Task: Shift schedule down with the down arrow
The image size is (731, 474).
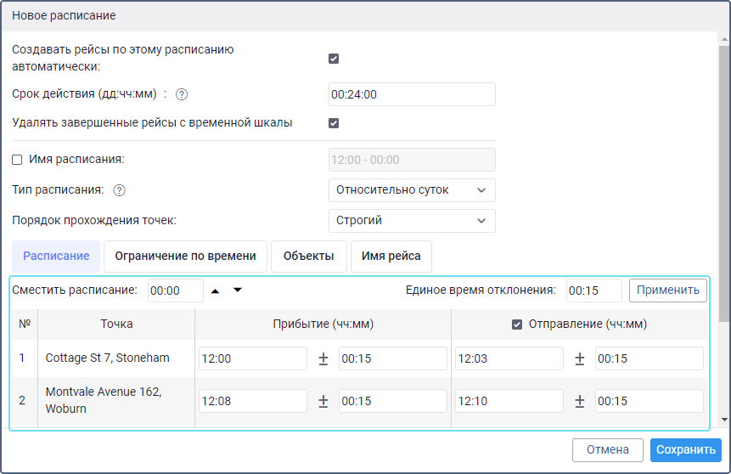Action: tap(238, 291)
